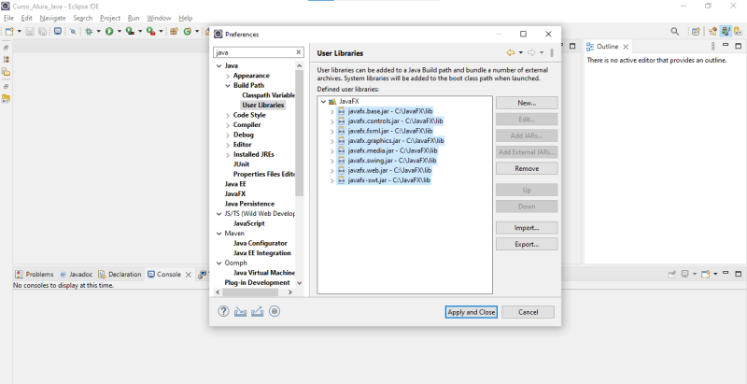The height and width of the screenshot is (384, 747).
Task: Click the New... button
Action: point(527,103)
